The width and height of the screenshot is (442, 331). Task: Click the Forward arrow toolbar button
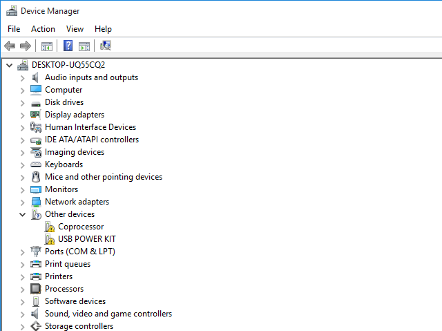pos(26,46)
